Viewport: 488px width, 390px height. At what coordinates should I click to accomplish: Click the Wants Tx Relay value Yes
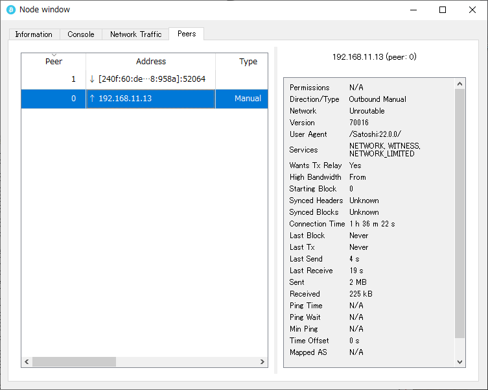[x=355, y=165]
